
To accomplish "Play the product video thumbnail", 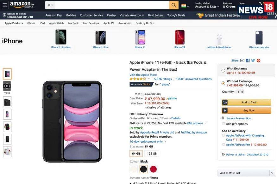I will (x=7, y=86).
